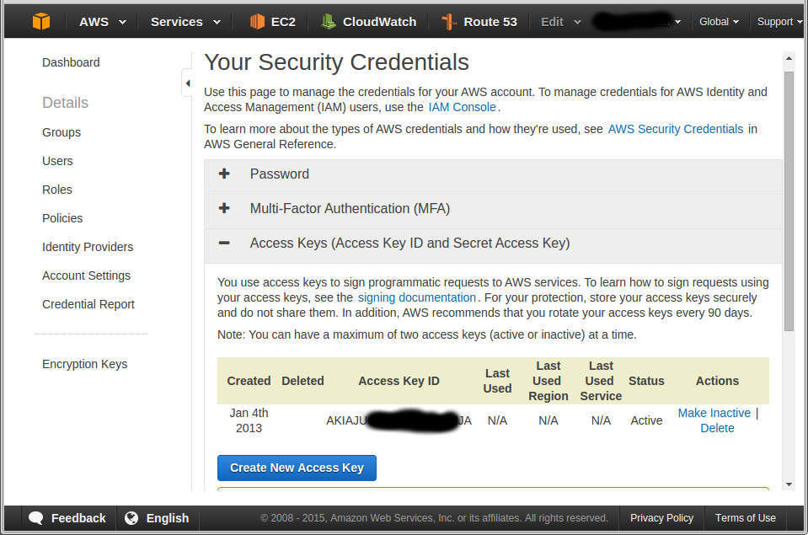The width and height of the screenshot is (808, 535).
Task: Expand the Multi-Factor Authentication section
Action: click(x=224, y=208)
